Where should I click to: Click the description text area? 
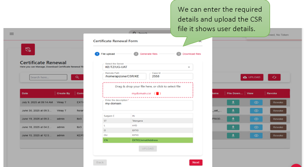[148, 105]
